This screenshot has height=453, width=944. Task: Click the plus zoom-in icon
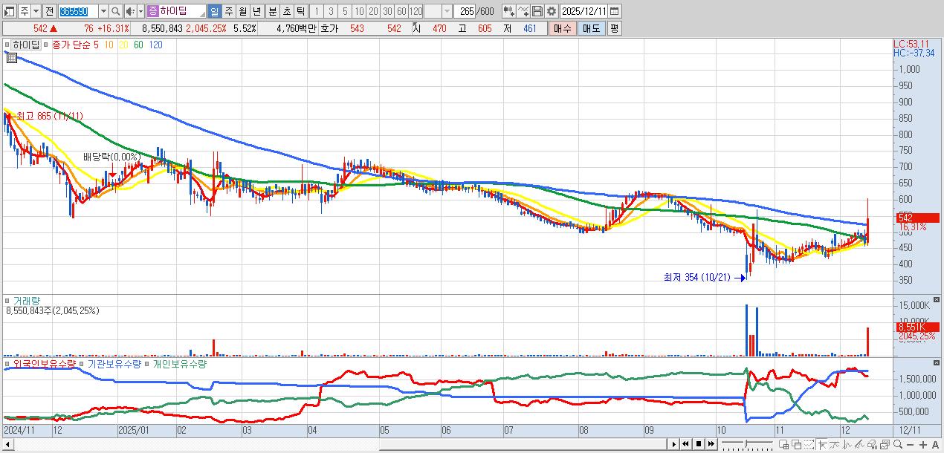click(922, 445)
